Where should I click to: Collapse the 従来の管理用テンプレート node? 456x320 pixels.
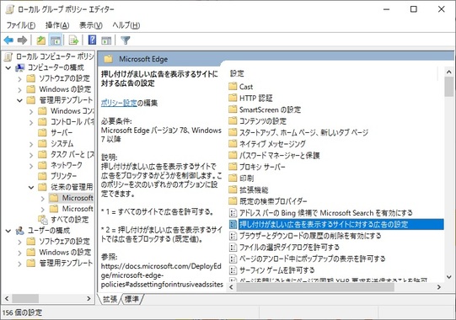click(x=31, y=187)
